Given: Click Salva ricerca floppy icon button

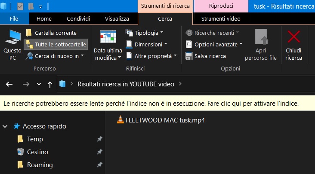Looking at the screenshot, I should point(206,56).
